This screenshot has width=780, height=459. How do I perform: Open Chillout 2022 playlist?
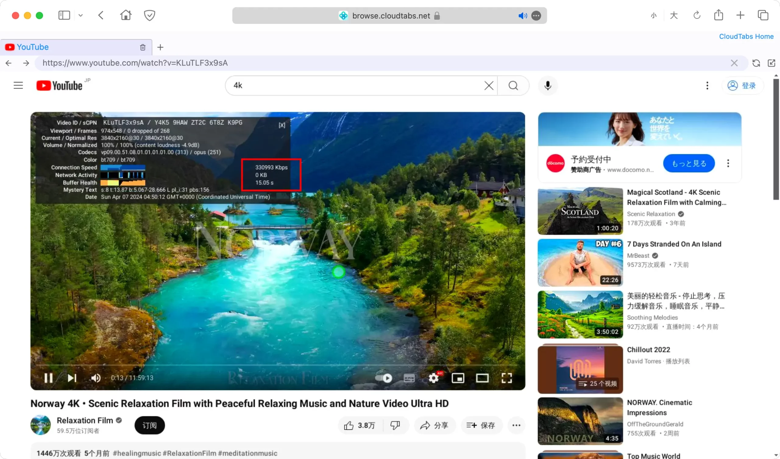point(648,350)
